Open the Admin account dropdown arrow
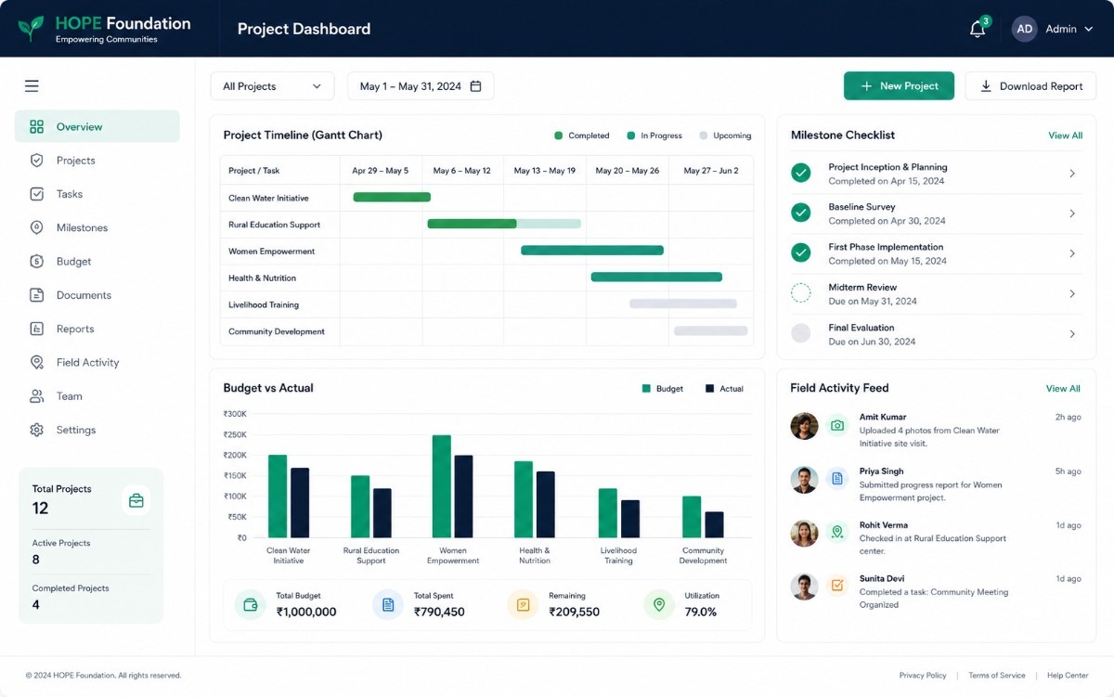Screen dimensions: 1114x697 pos(1090,29)
